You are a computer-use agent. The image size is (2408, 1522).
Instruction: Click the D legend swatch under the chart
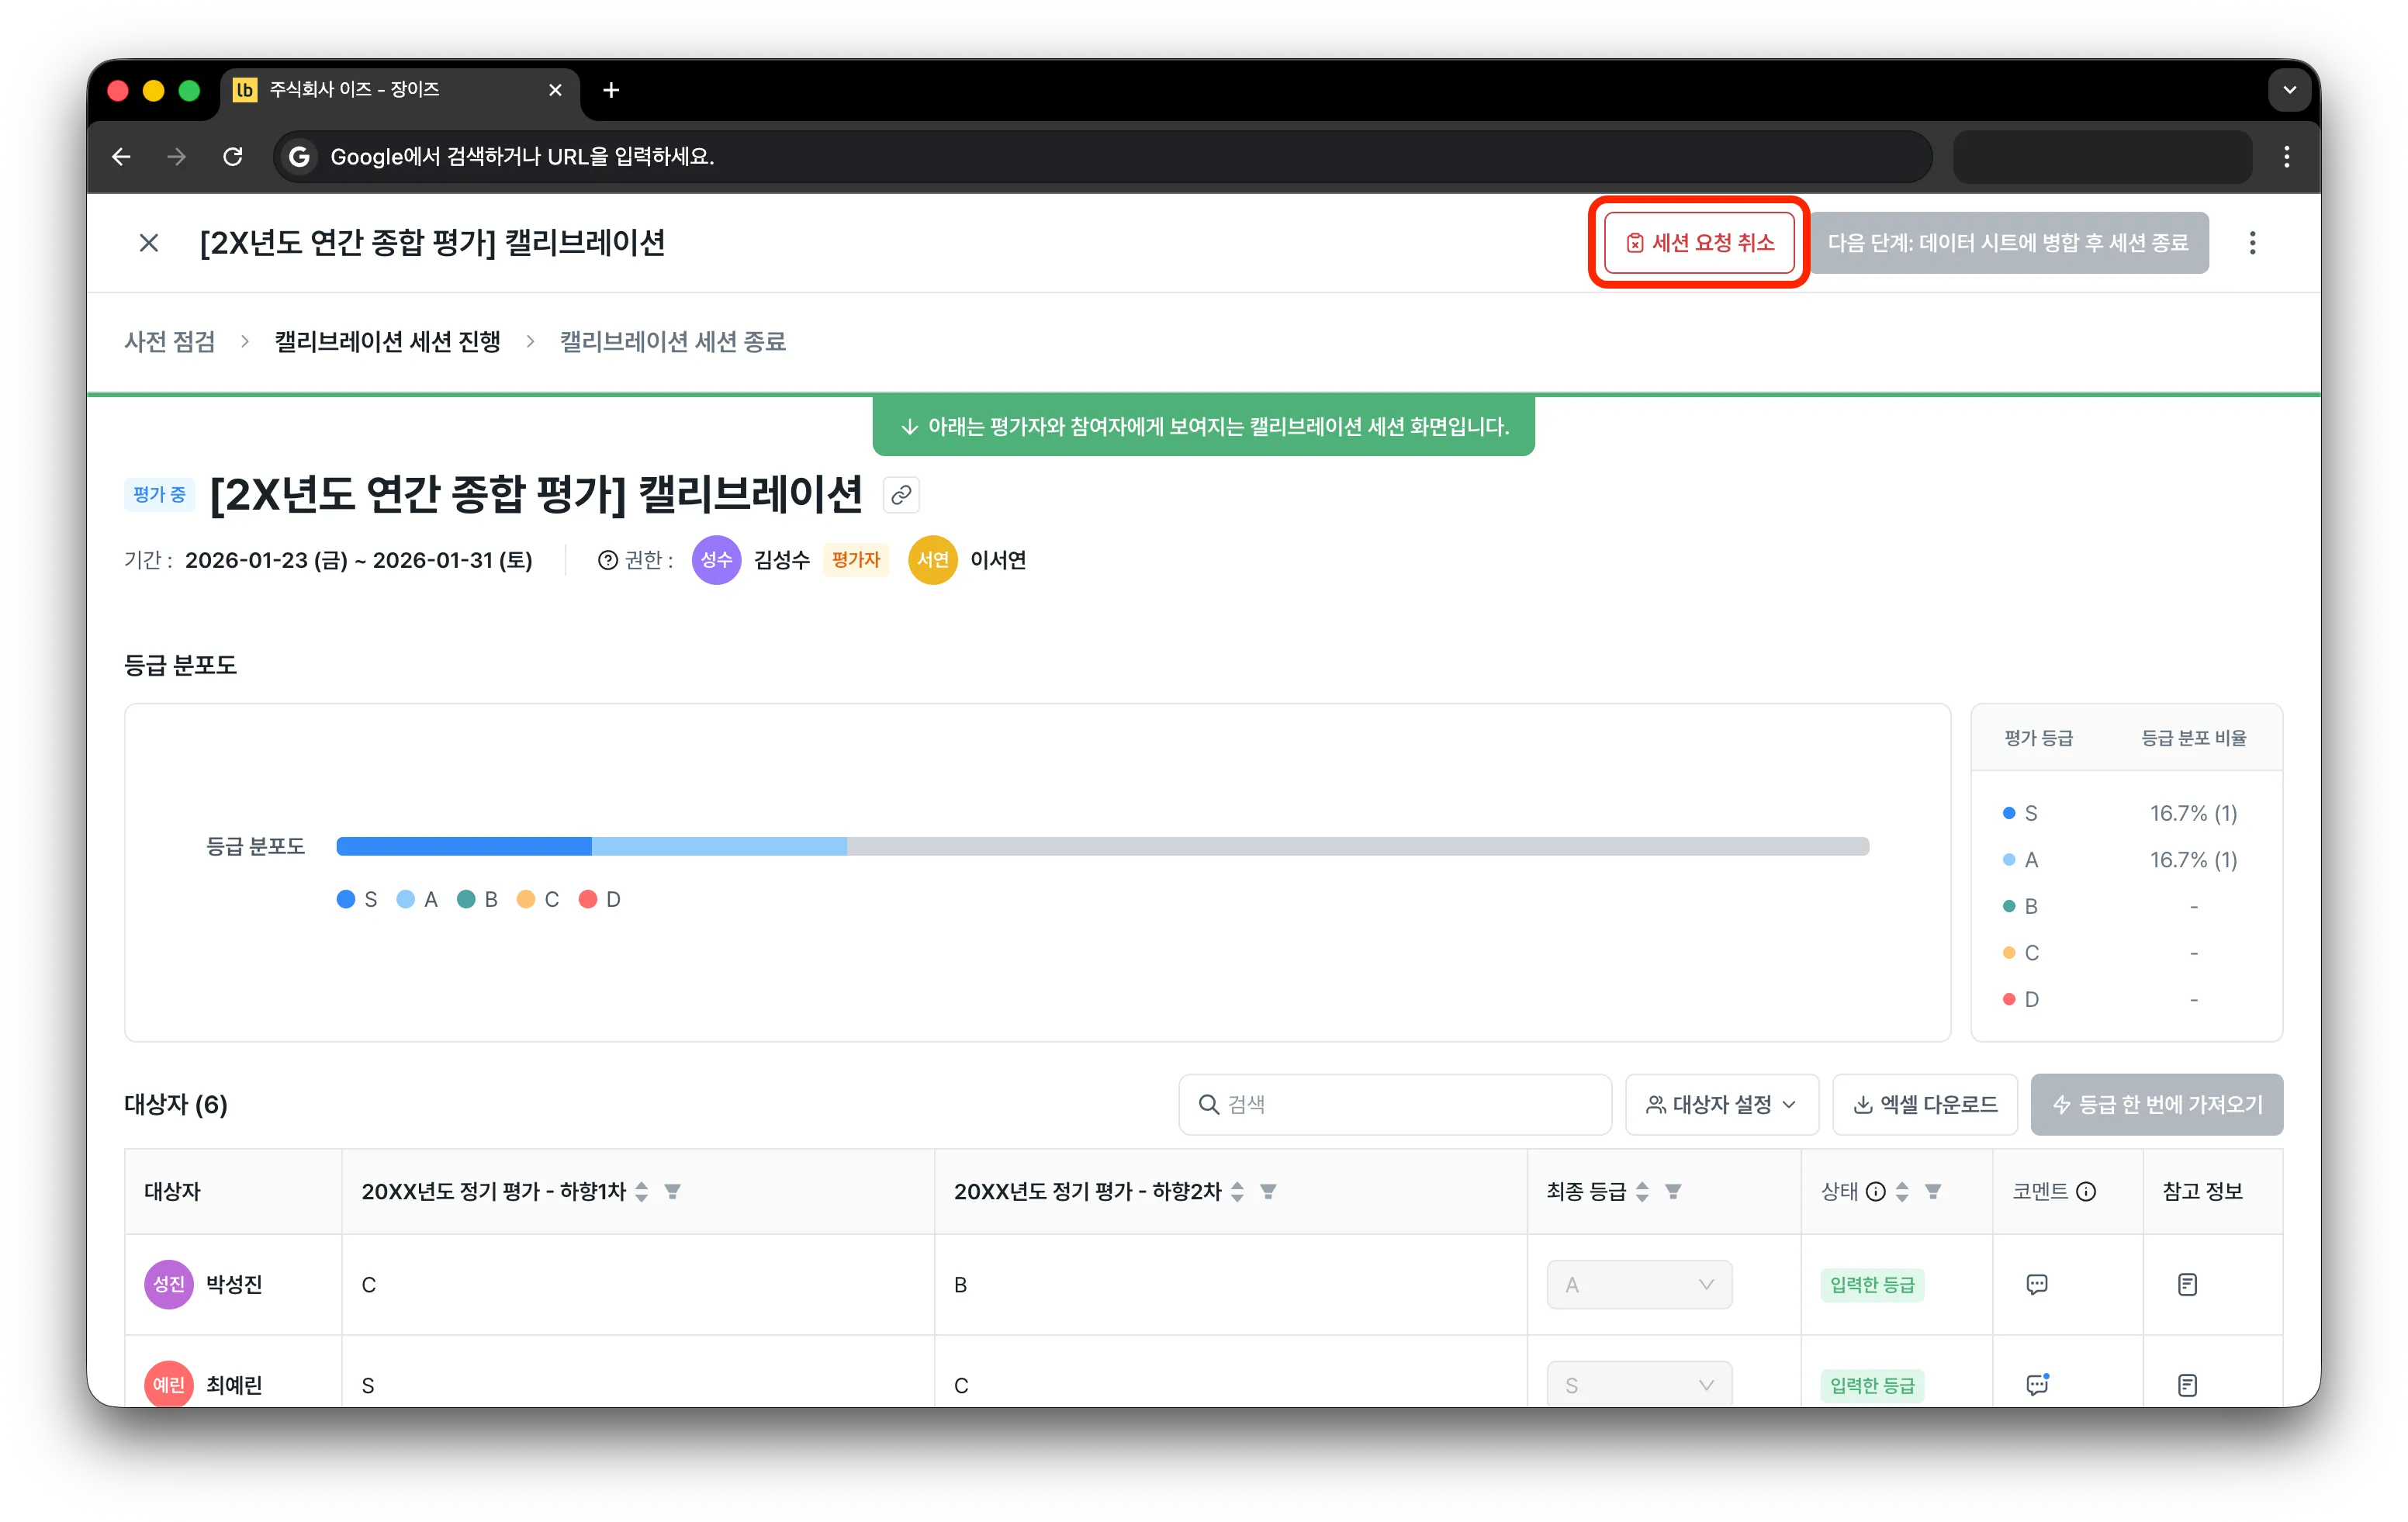588,899
